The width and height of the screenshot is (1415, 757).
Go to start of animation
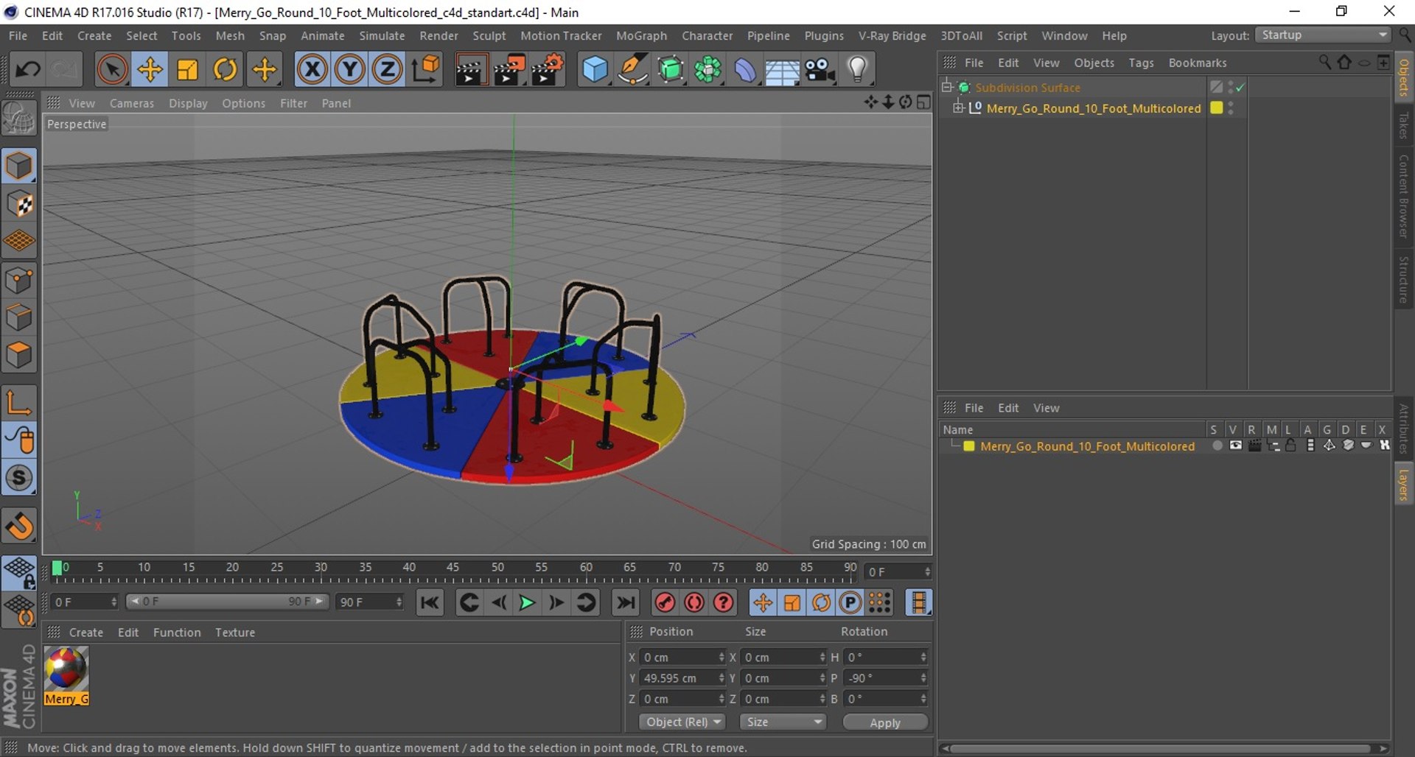pyautogui.click(x=430, y=603)
